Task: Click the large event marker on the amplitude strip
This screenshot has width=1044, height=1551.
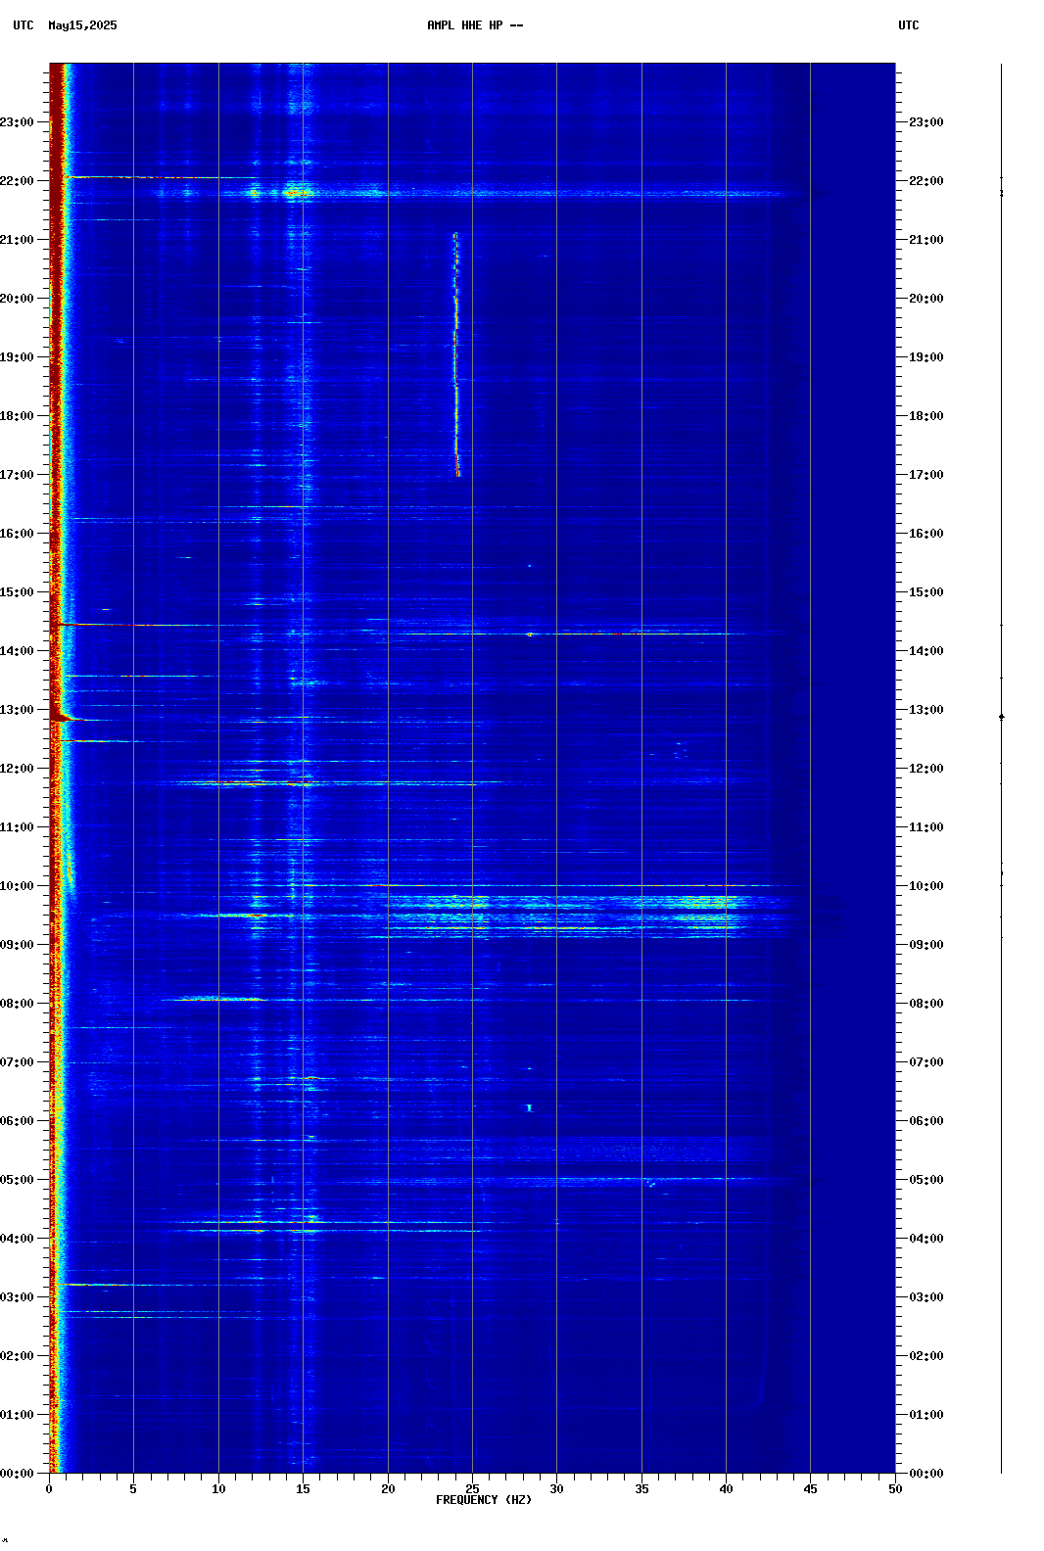Action: (x=1001, y=717)
